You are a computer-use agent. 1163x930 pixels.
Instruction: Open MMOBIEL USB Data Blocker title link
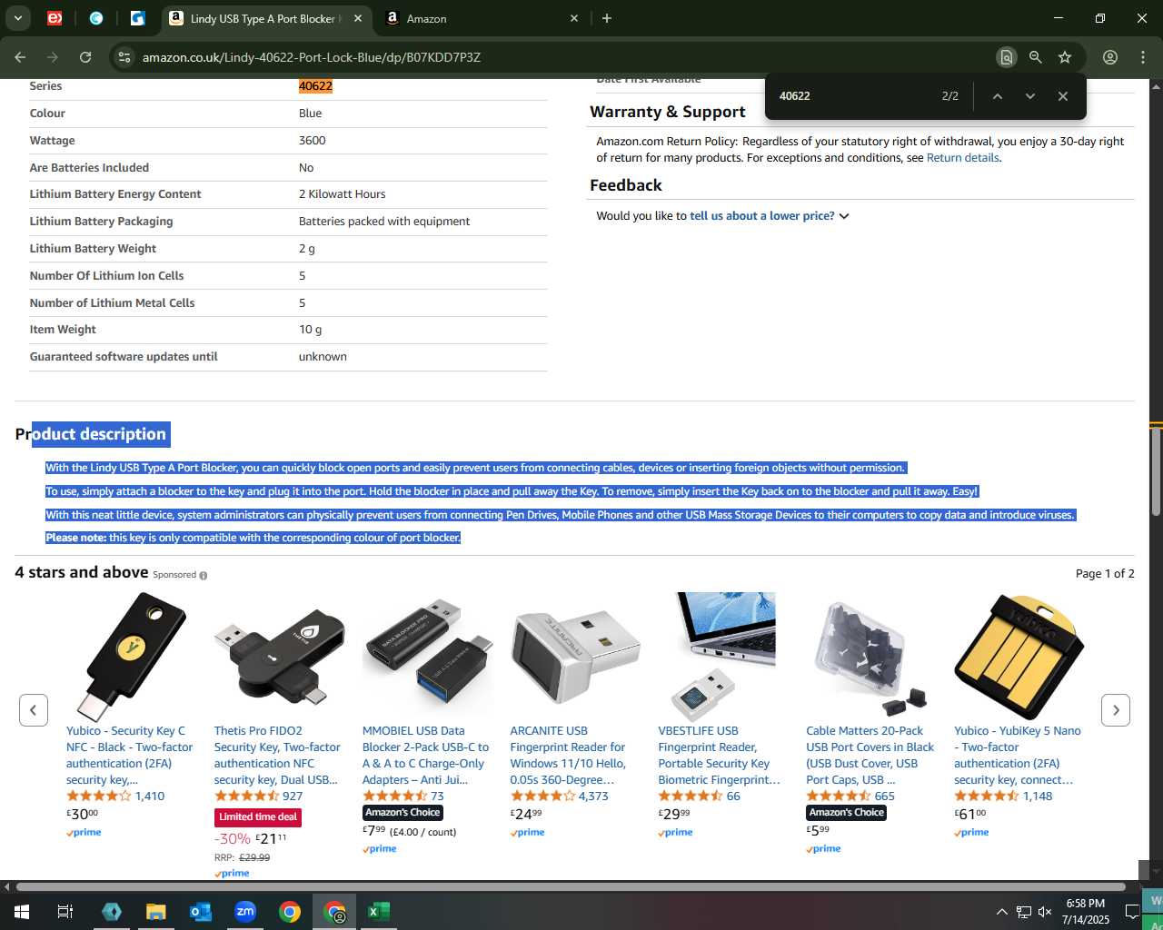(x=426, y=756)
